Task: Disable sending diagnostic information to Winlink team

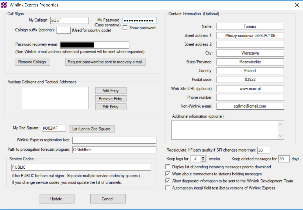Action: [x=168, y=181]
